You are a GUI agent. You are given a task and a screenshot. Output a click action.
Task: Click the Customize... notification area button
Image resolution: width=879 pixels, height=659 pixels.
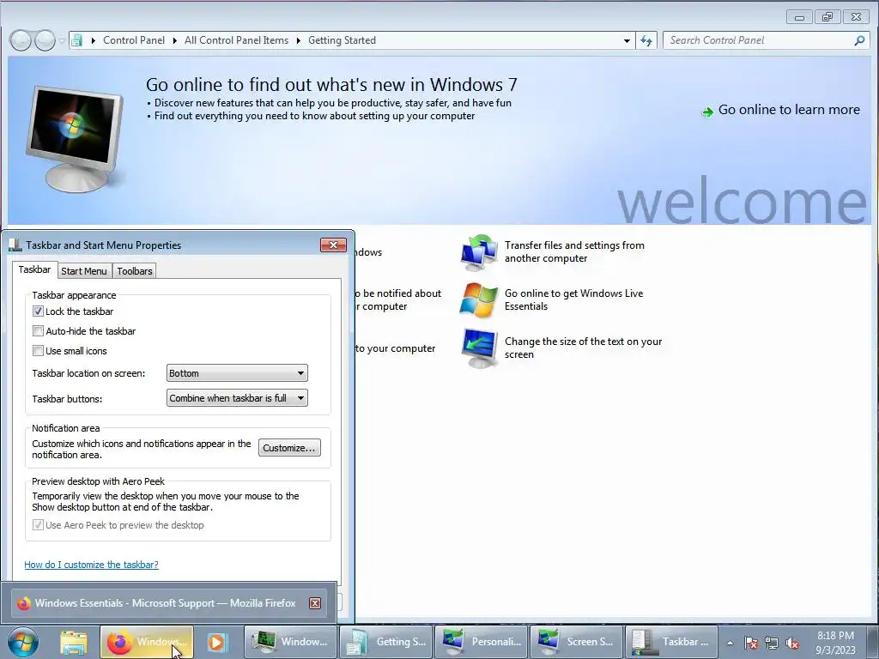[289, 448]
